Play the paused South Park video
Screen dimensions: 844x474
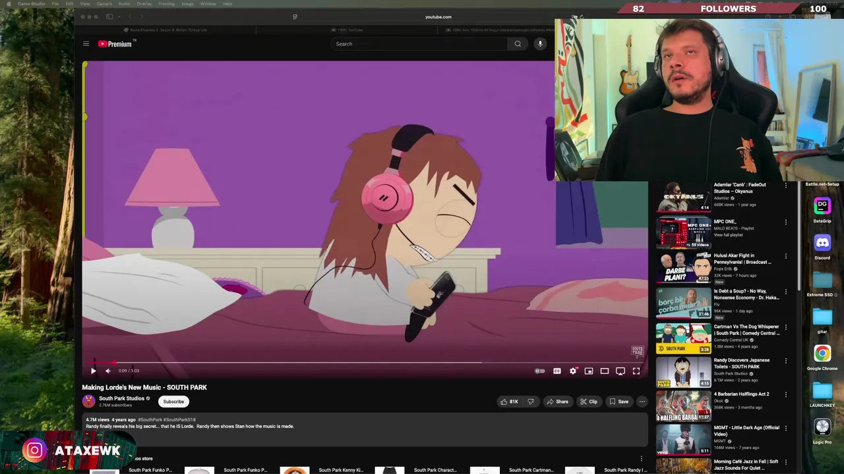(x=93, y=371)
